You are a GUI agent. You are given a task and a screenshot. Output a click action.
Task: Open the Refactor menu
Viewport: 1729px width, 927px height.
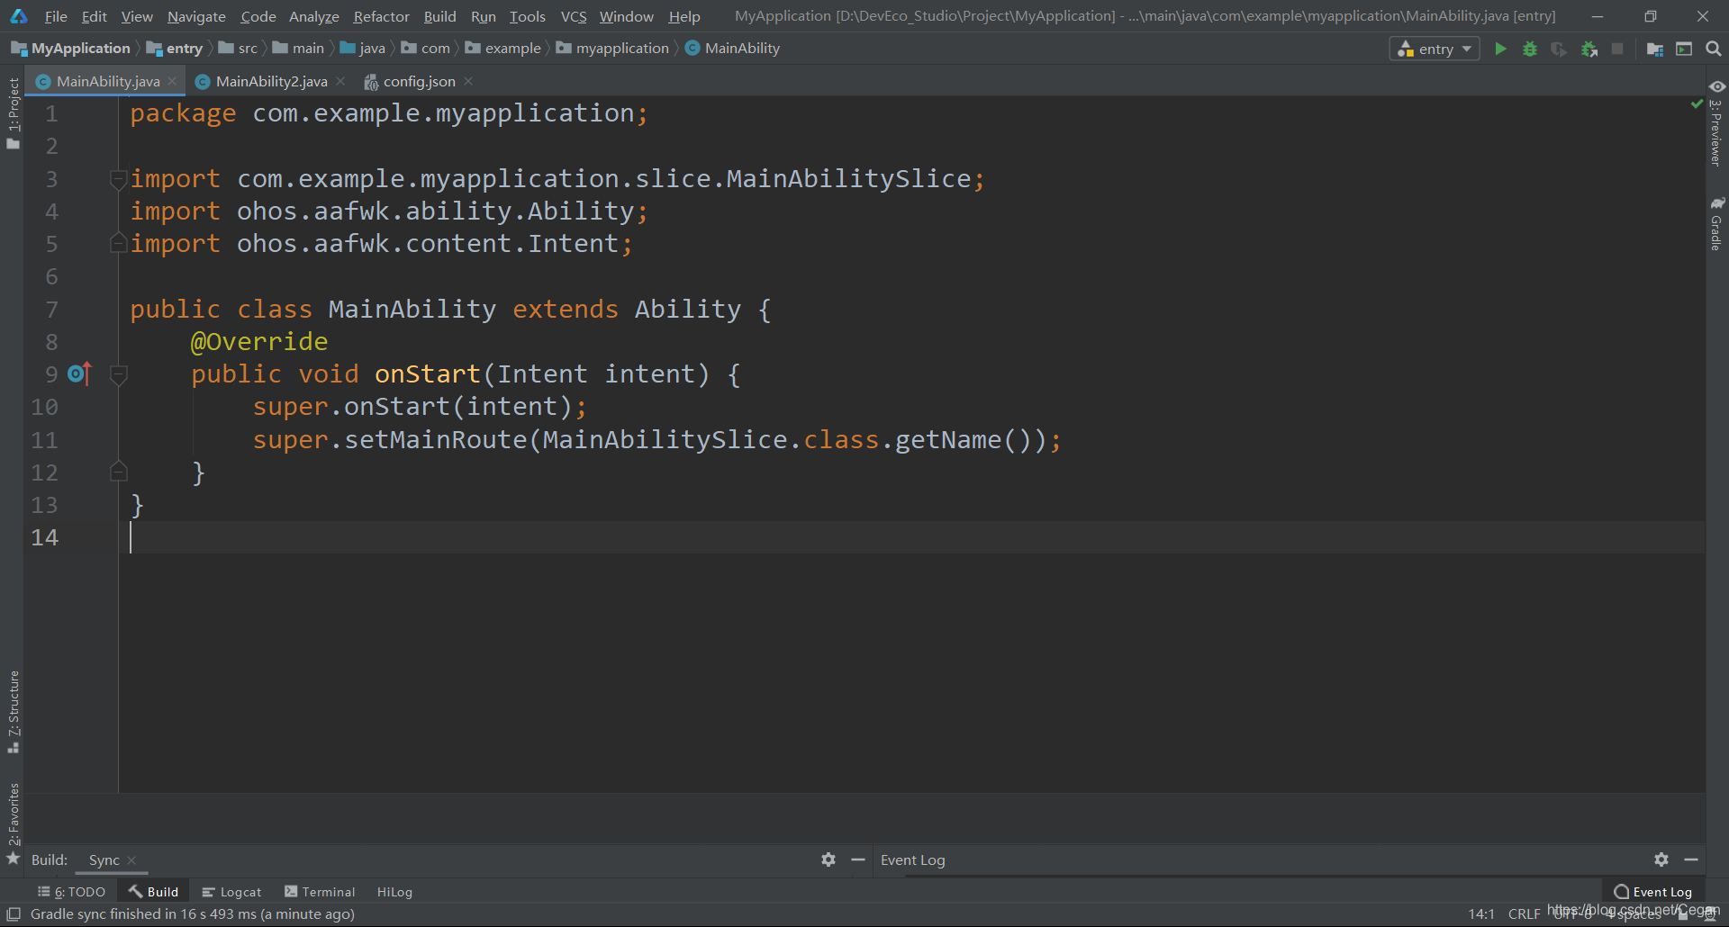[381, 16]
